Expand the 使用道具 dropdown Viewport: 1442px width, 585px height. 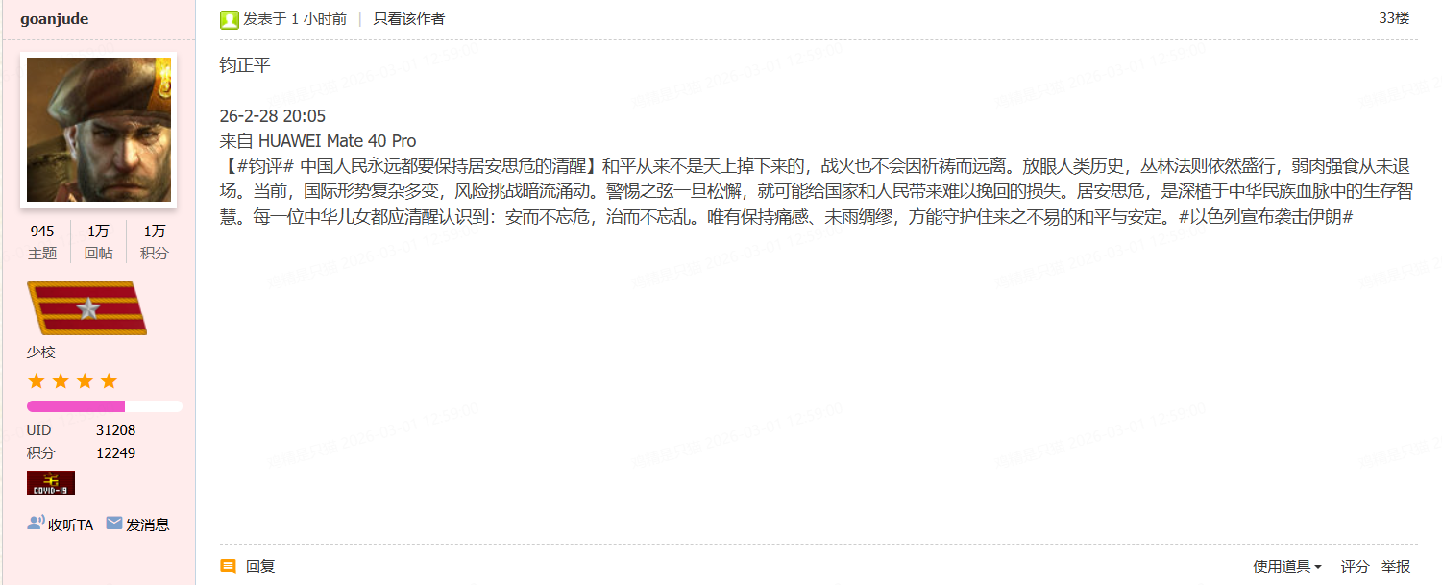[1287, 567]
